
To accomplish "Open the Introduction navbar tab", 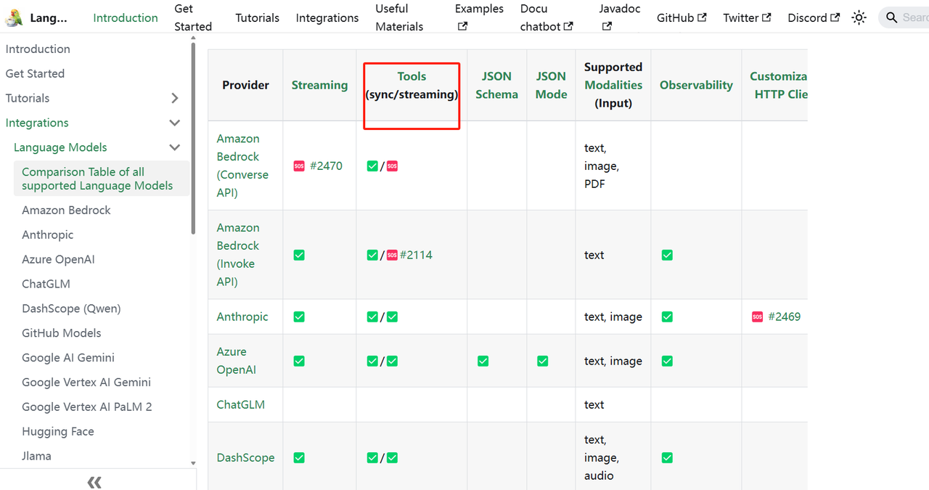I will click(126, 17).
